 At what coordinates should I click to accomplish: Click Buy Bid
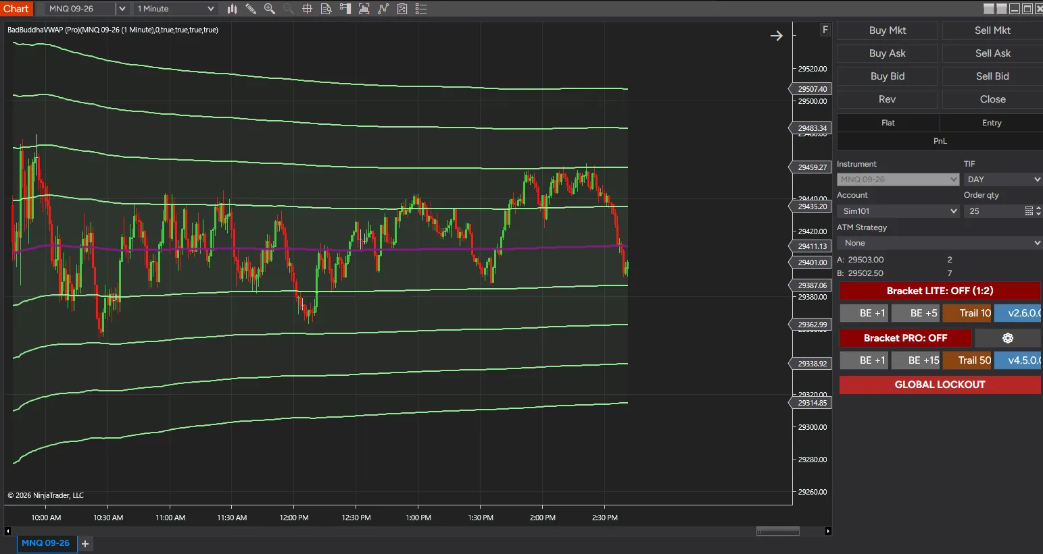pyautogui.click(x=887, y=76)
